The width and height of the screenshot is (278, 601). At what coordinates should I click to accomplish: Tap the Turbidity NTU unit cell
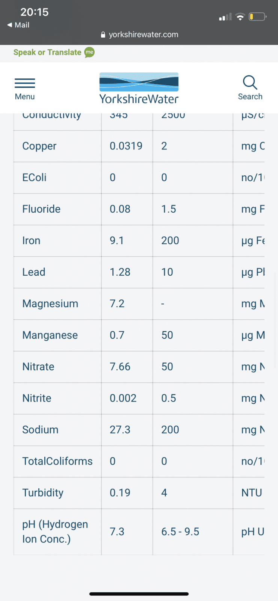tap(249, 493)
